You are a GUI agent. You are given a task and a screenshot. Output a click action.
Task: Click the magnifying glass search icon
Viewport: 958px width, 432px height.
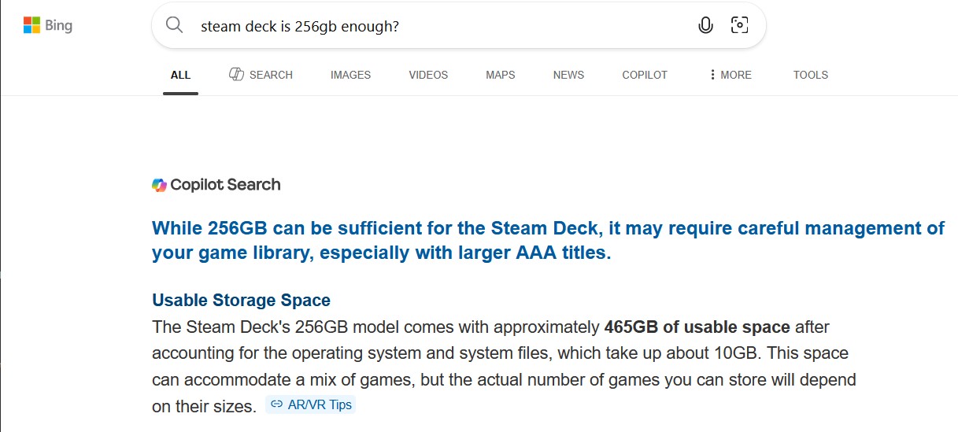174,25
